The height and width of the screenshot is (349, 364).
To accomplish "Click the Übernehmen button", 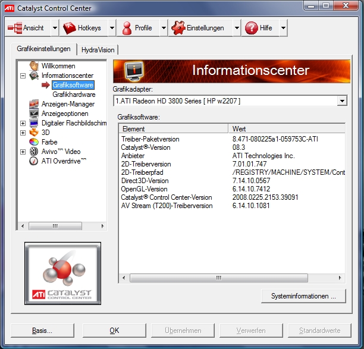I will (183, 331).
